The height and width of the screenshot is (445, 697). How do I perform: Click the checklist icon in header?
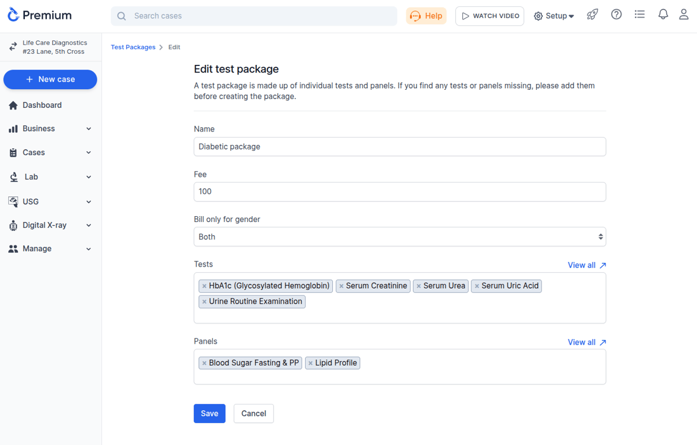coord(640,15)
